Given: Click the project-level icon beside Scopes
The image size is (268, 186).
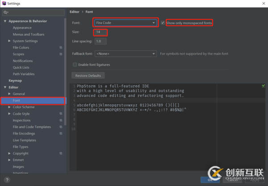Looking at the screenshot, I should point(61,54).
